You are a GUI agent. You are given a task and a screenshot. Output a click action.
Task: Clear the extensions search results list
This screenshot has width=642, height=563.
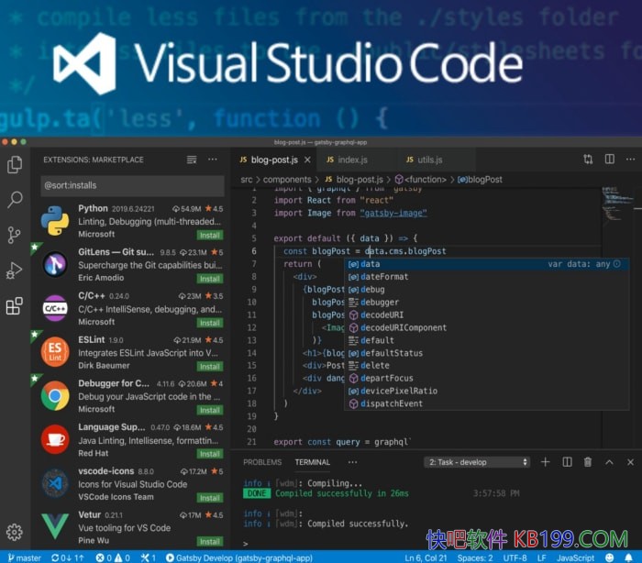click(192, 160)
